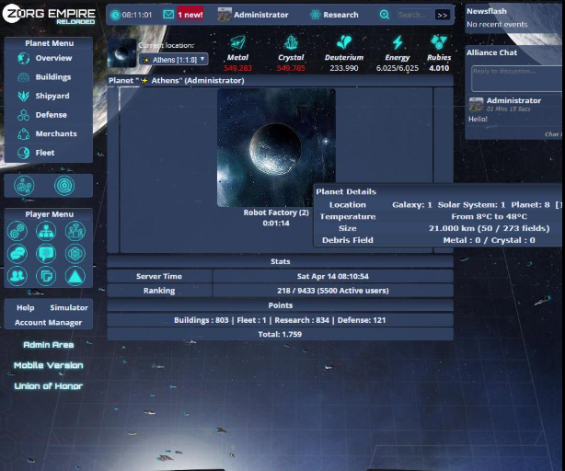Click the Zorg Empire Reloaded logo
Screen dimensions: 565x471
pyautogui.click(x=49, y=15)
